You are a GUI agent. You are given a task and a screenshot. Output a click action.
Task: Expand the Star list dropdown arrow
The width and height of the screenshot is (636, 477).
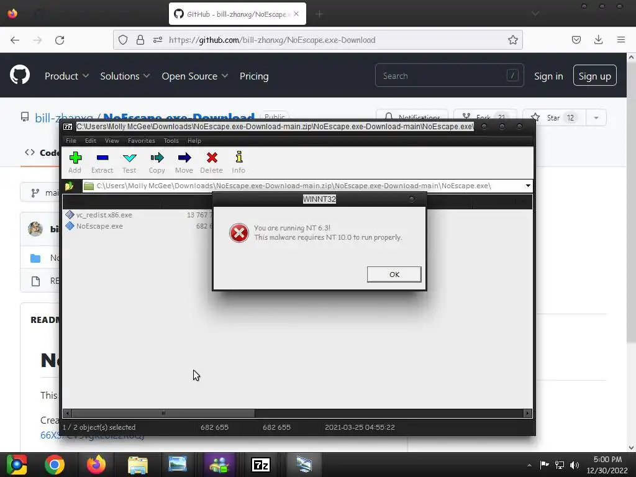(596, 117)
